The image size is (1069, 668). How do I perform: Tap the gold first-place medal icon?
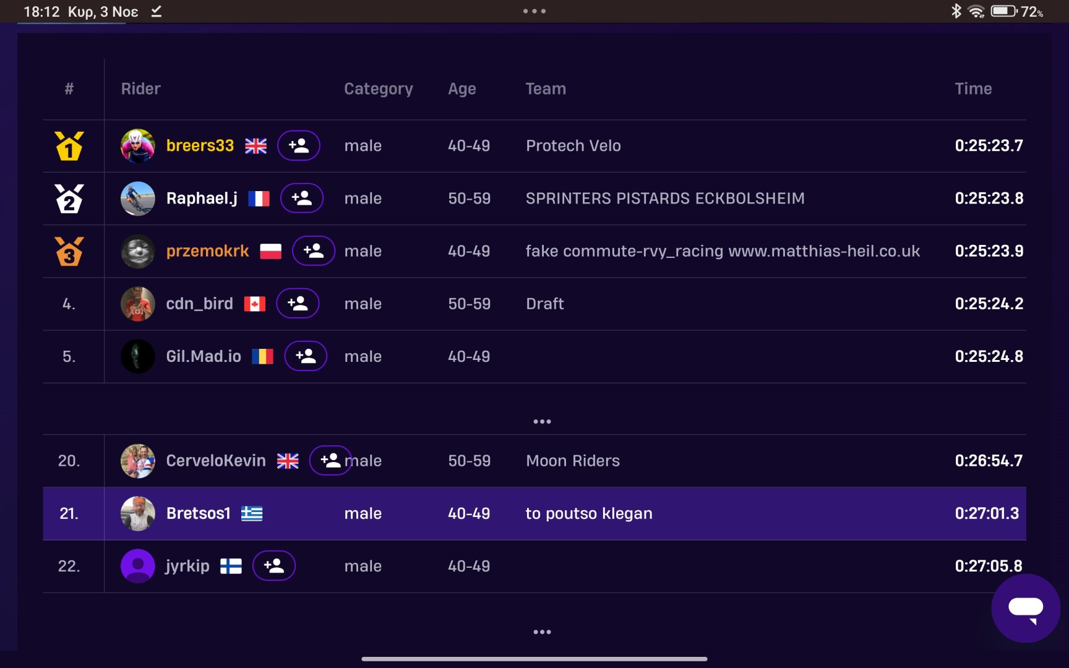click(x=69, y=146)
